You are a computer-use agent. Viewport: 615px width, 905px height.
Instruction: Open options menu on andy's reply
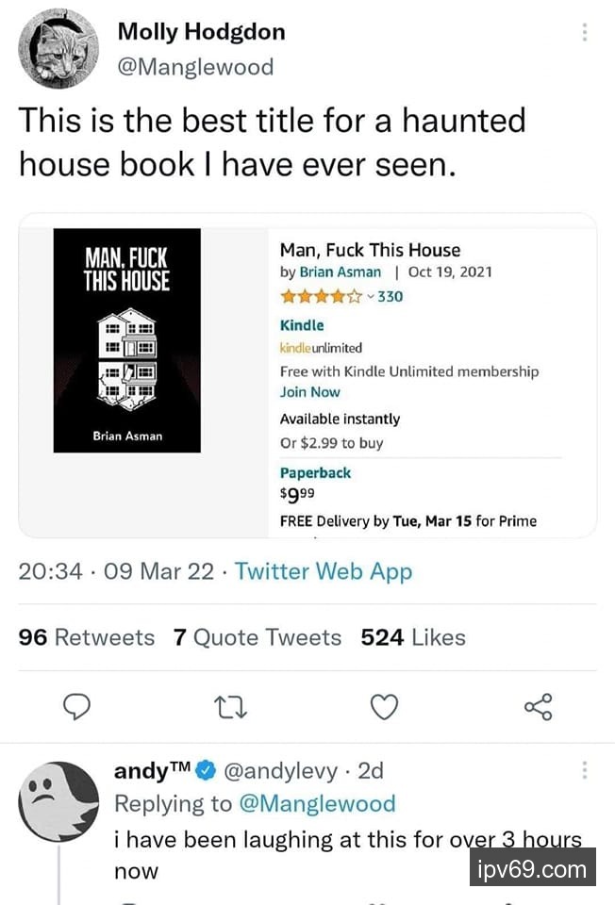pyautogui.click(x=585, y=771)
